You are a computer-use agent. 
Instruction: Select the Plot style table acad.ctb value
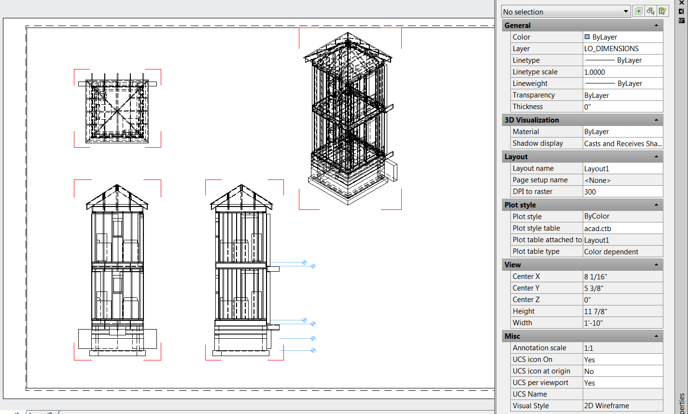(x=623, y=228)
